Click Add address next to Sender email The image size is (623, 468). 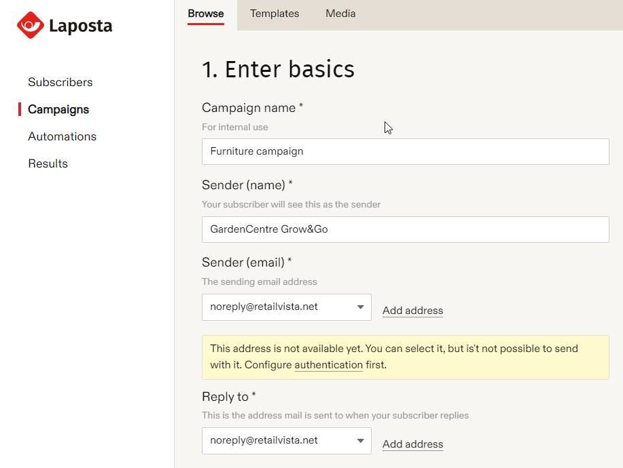click(412, 311)
